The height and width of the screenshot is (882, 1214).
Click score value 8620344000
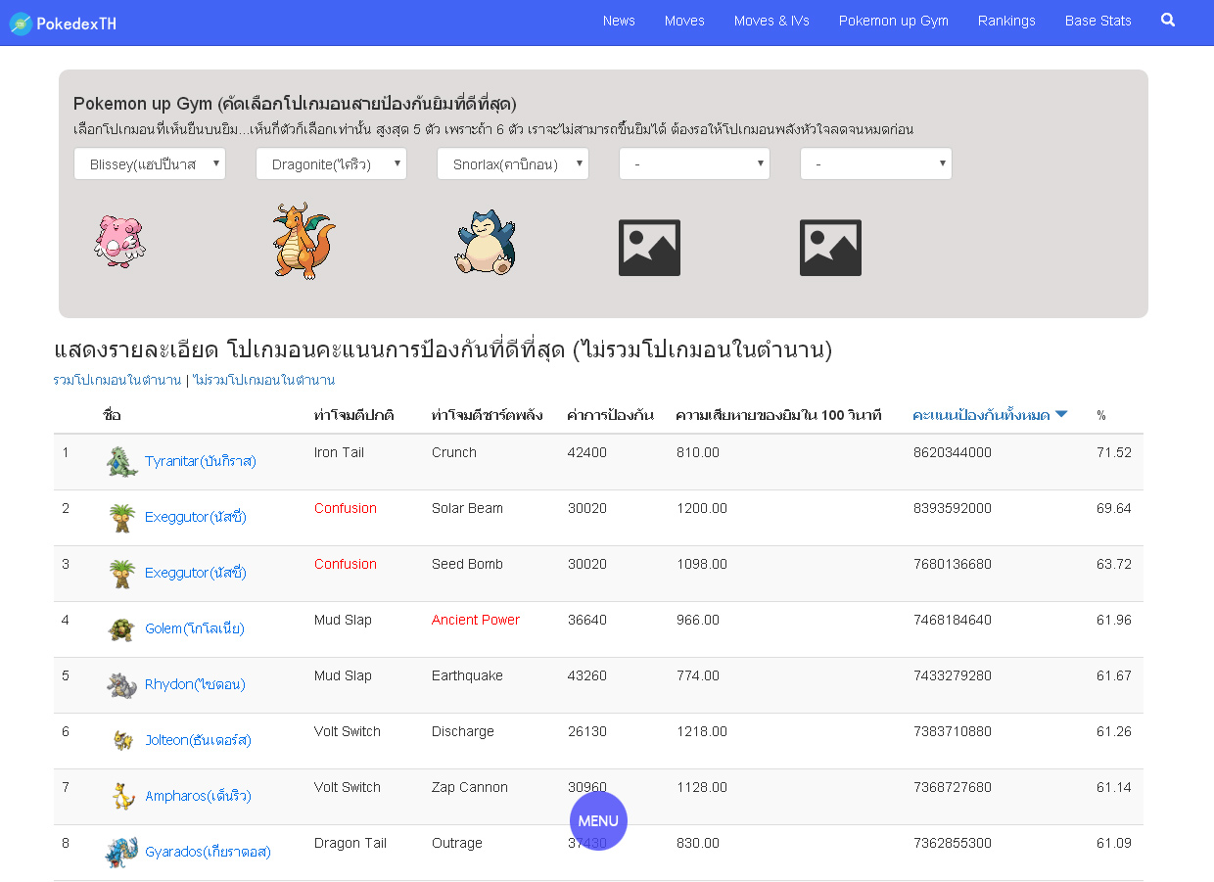click(953, 452)
